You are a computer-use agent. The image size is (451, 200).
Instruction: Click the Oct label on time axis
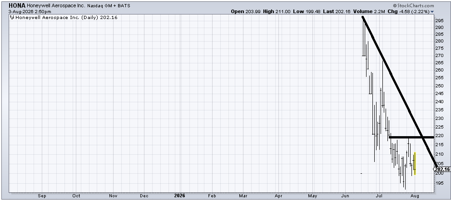tap(76, 196)
